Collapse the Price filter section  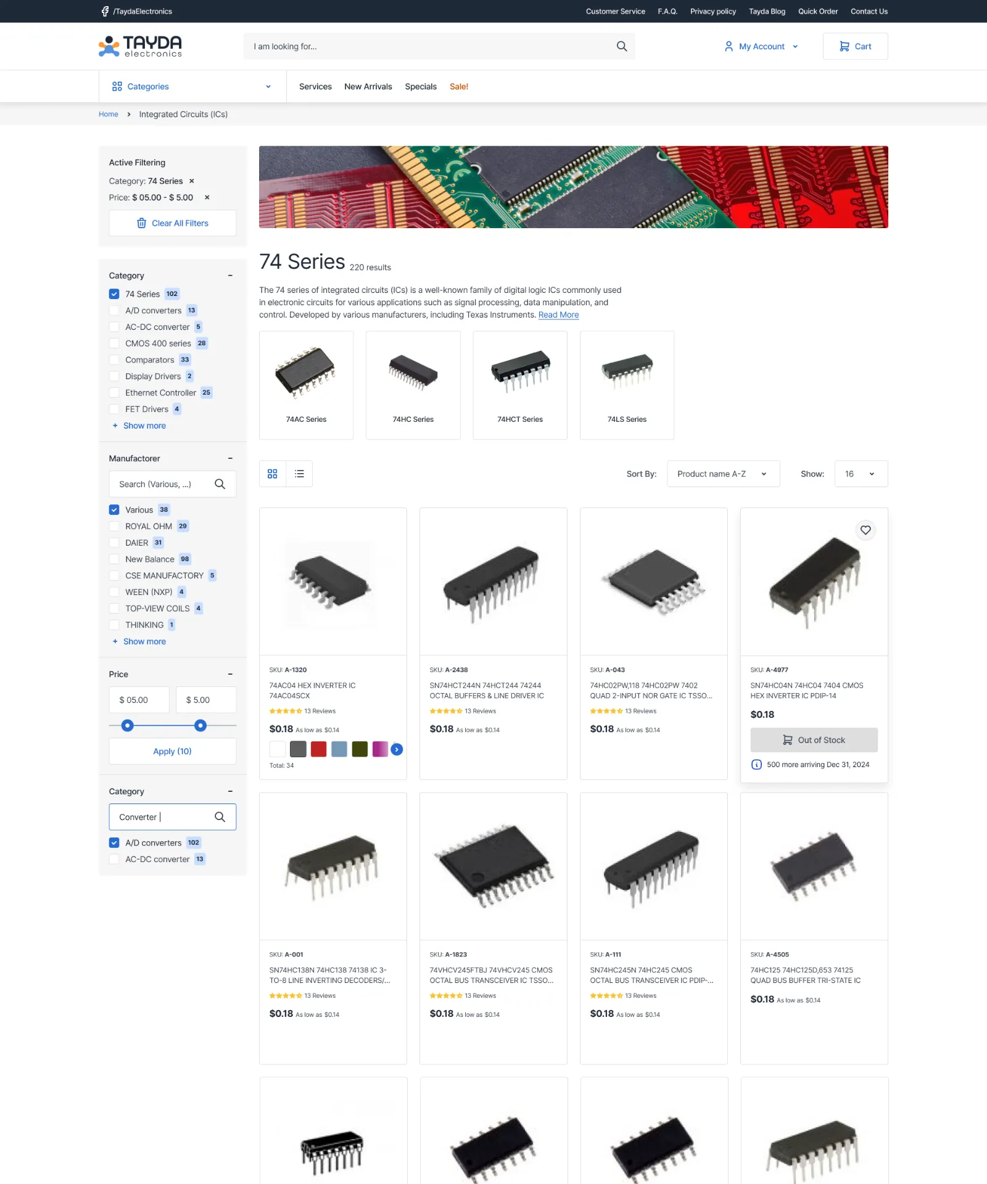[x=230, y=674]
